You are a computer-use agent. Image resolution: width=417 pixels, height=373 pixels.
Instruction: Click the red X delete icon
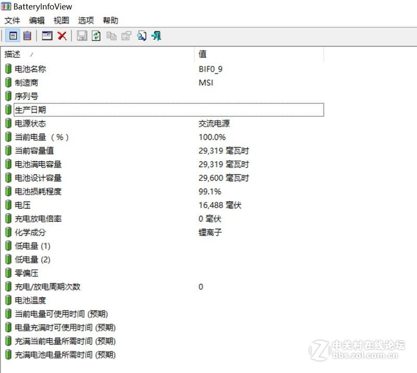(62, 35)
